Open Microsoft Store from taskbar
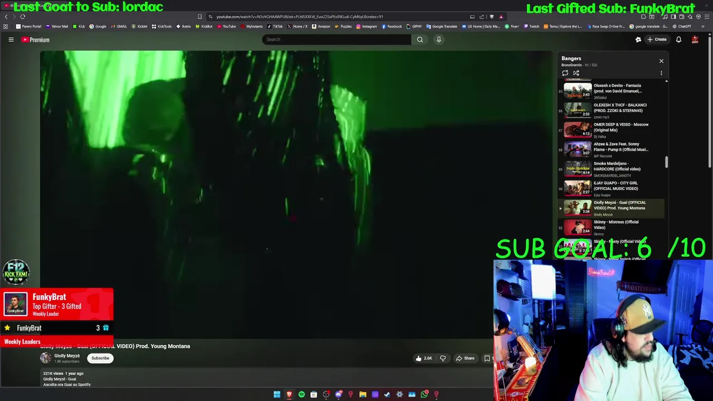Image resolution: width=713 pixels, height=401 pixels. click(314, 394)
